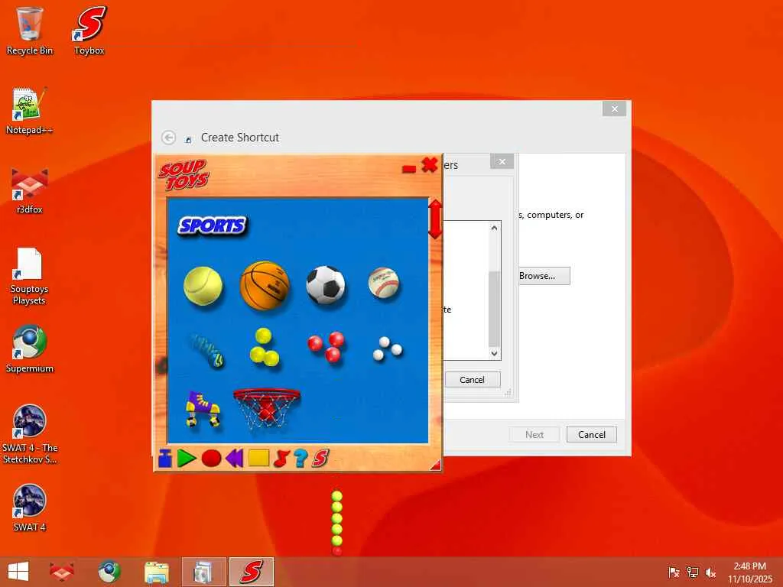Select the basketball hoop toy

tap(267, 408)
